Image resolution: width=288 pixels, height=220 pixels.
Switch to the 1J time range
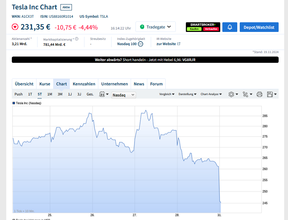click(70, 94)
